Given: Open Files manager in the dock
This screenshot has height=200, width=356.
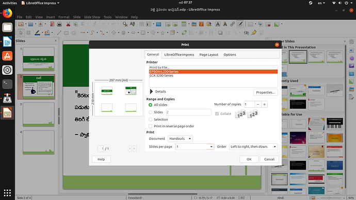Looking at the screenshot, I should tap(7, 28).
